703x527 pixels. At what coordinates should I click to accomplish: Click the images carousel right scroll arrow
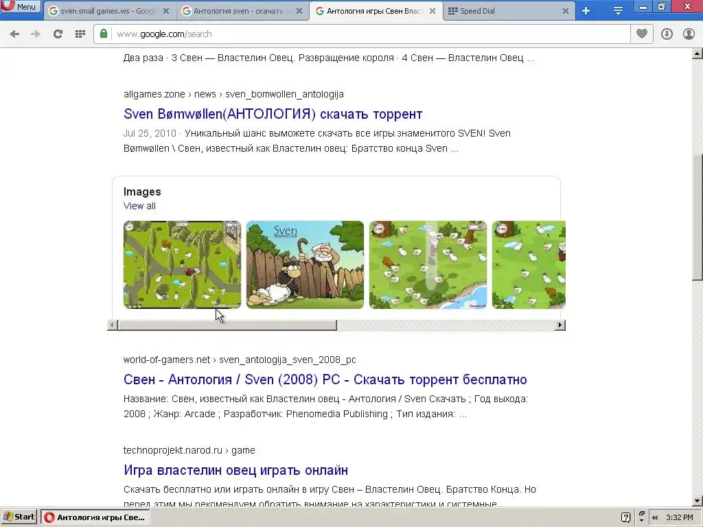pos(560,325)
